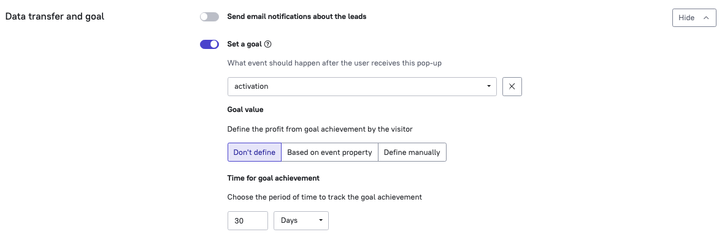
Task: Open the Days time unit dropdown
Action: (301, 220)
